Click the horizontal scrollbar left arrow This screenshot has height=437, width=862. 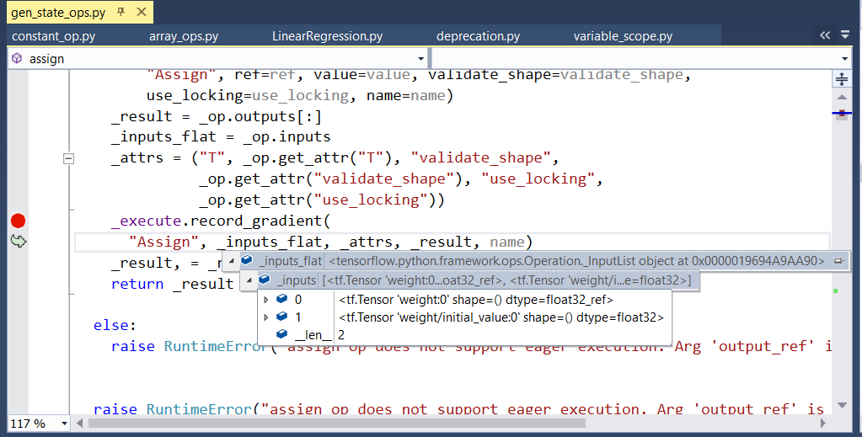click(x=80, y=424)
